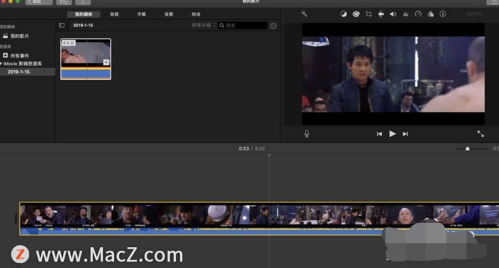Open the volume adjustment tool

394,14
